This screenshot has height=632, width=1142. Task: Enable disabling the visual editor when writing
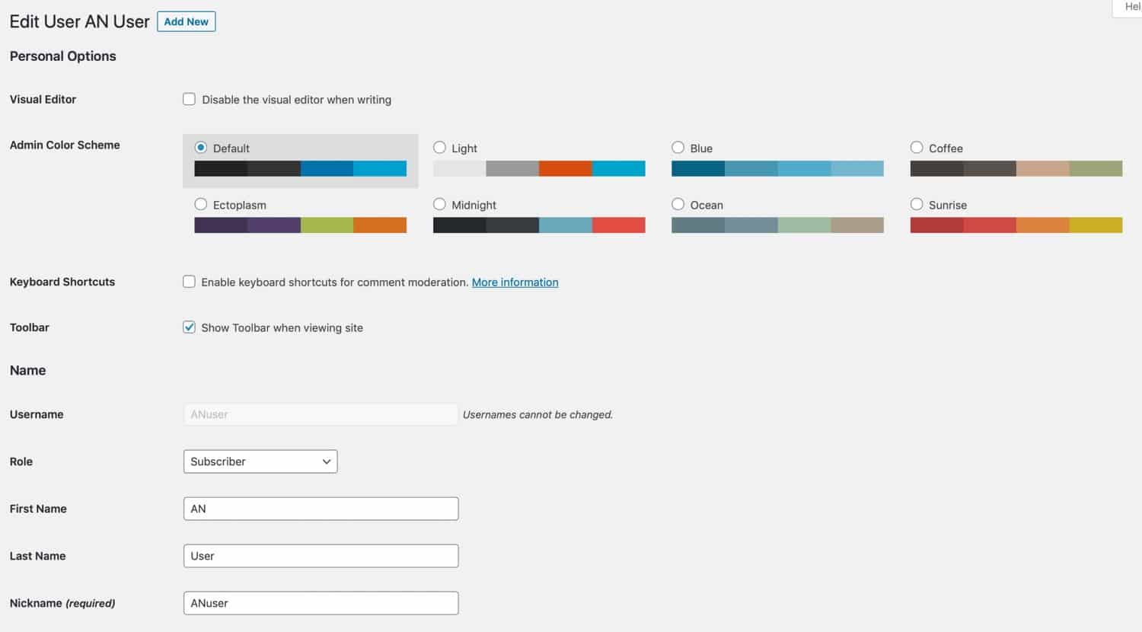(189, 98)
